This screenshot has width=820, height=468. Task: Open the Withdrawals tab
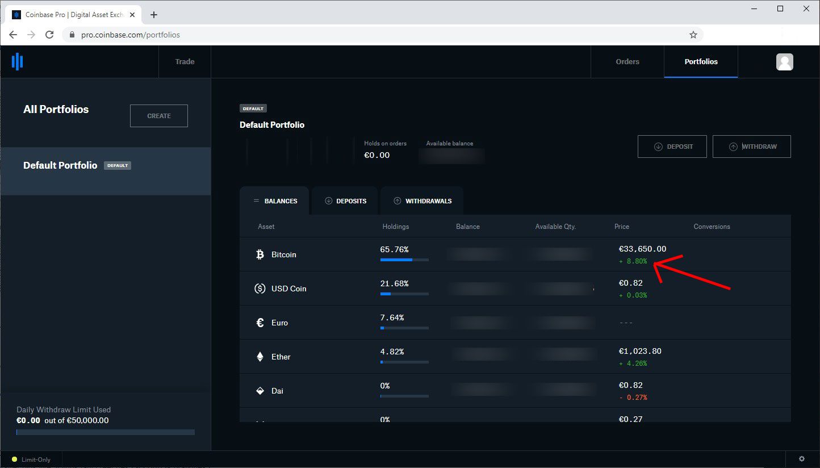[x=422, y=200]
